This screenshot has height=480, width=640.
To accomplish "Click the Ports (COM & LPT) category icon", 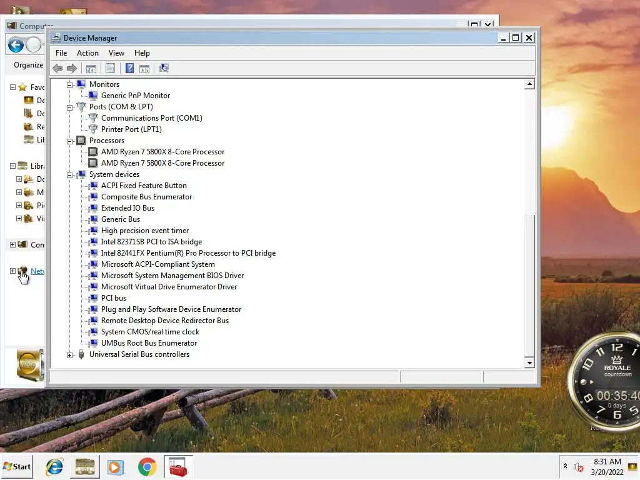I will tap(81, 106).
